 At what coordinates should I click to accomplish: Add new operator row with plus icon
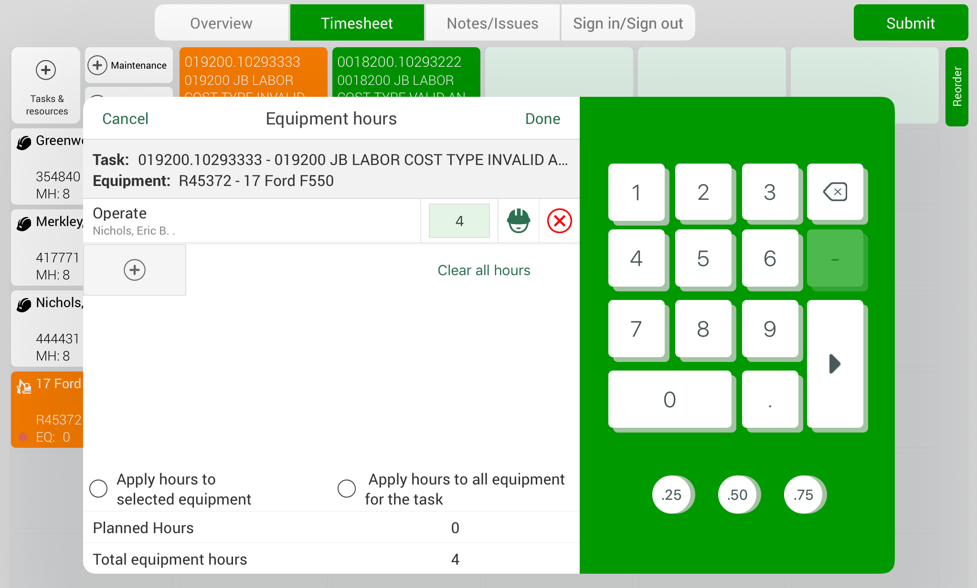point(135,270)
